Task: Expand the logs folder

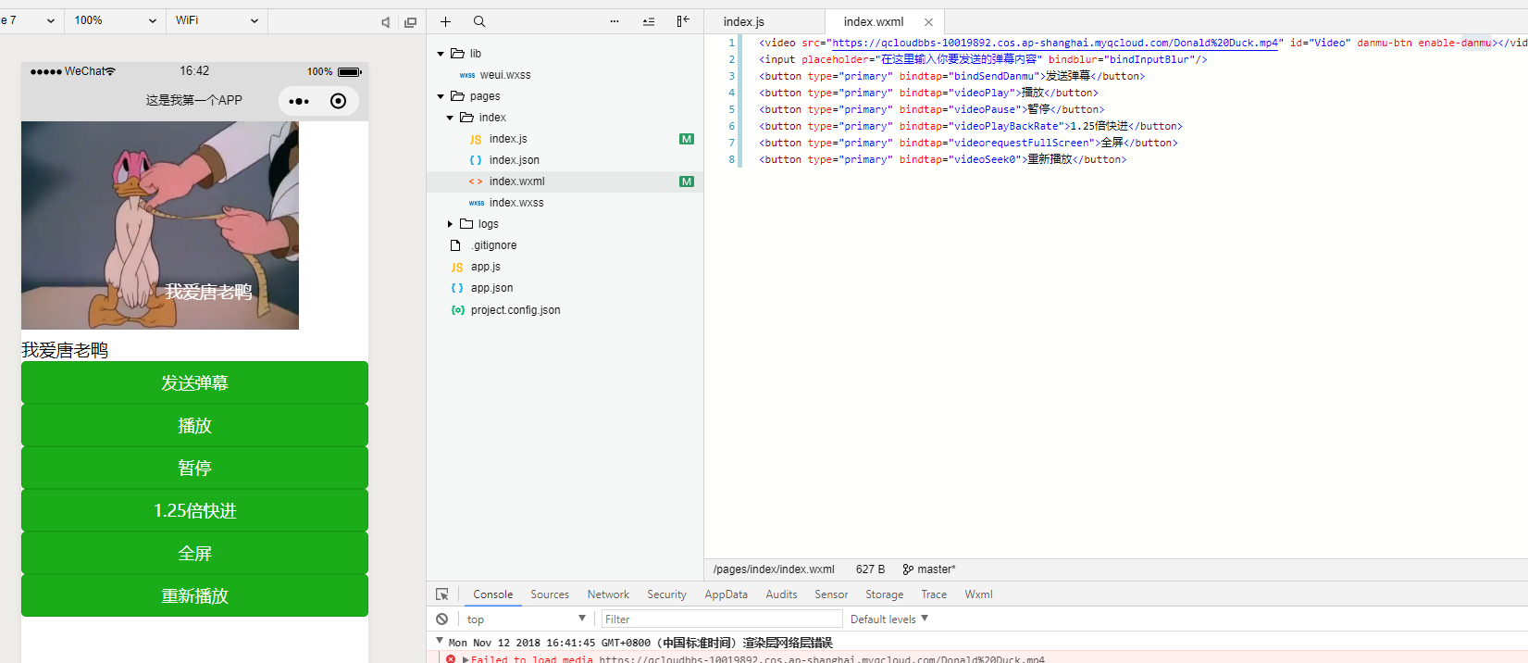Action: coord(450,224)
